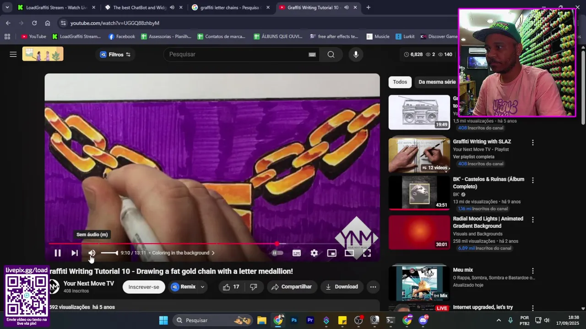Viewport: 586px width, 329px height.
Task: Go back in browser history
Action: coord(8,23)
